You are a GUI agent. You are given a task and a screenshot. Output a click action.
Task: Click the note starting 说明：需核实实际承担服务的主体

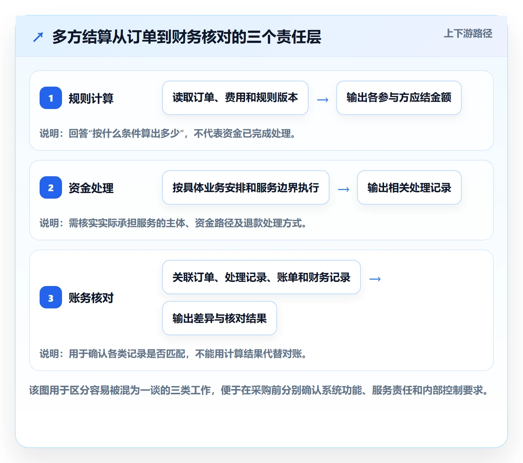174,223
